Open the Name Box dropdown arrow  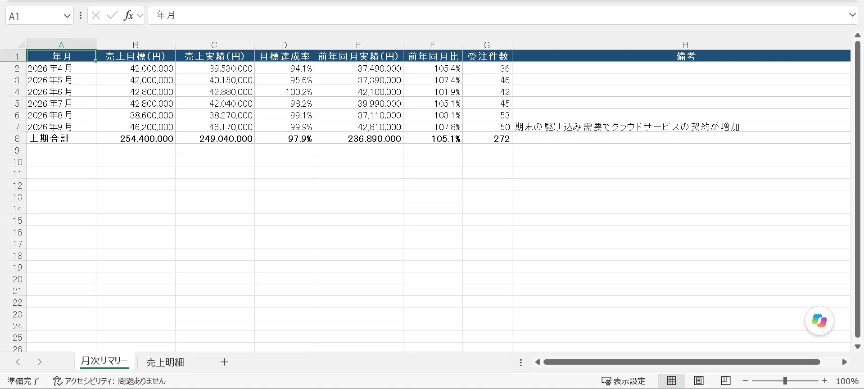(67, 16)
